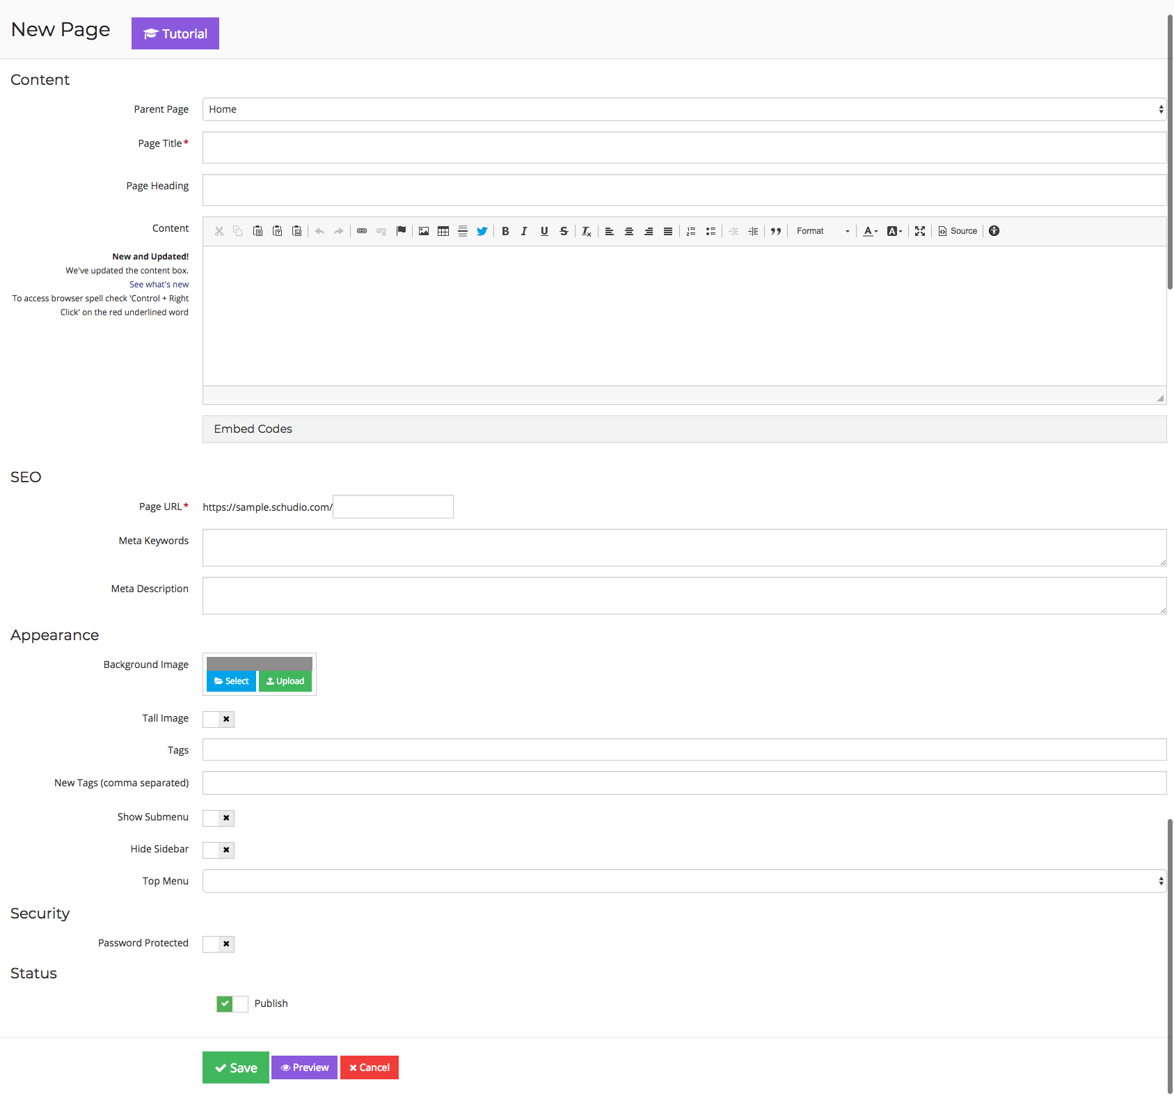Open the See what's new link

(159, 284)
